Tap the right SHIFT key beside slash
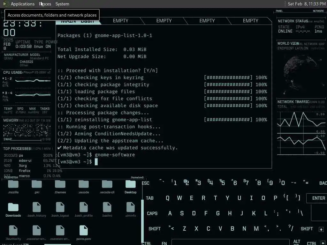This screenshot has height=245, width=327. [x=307, y=229]
